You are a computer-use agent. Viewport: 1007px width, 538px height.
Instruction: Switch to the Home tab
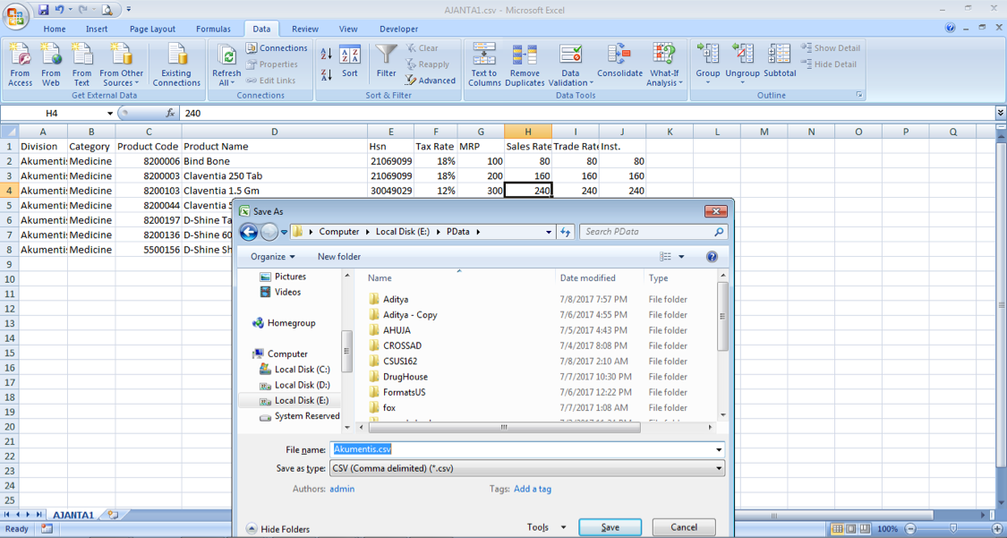[x=54, y=29]
